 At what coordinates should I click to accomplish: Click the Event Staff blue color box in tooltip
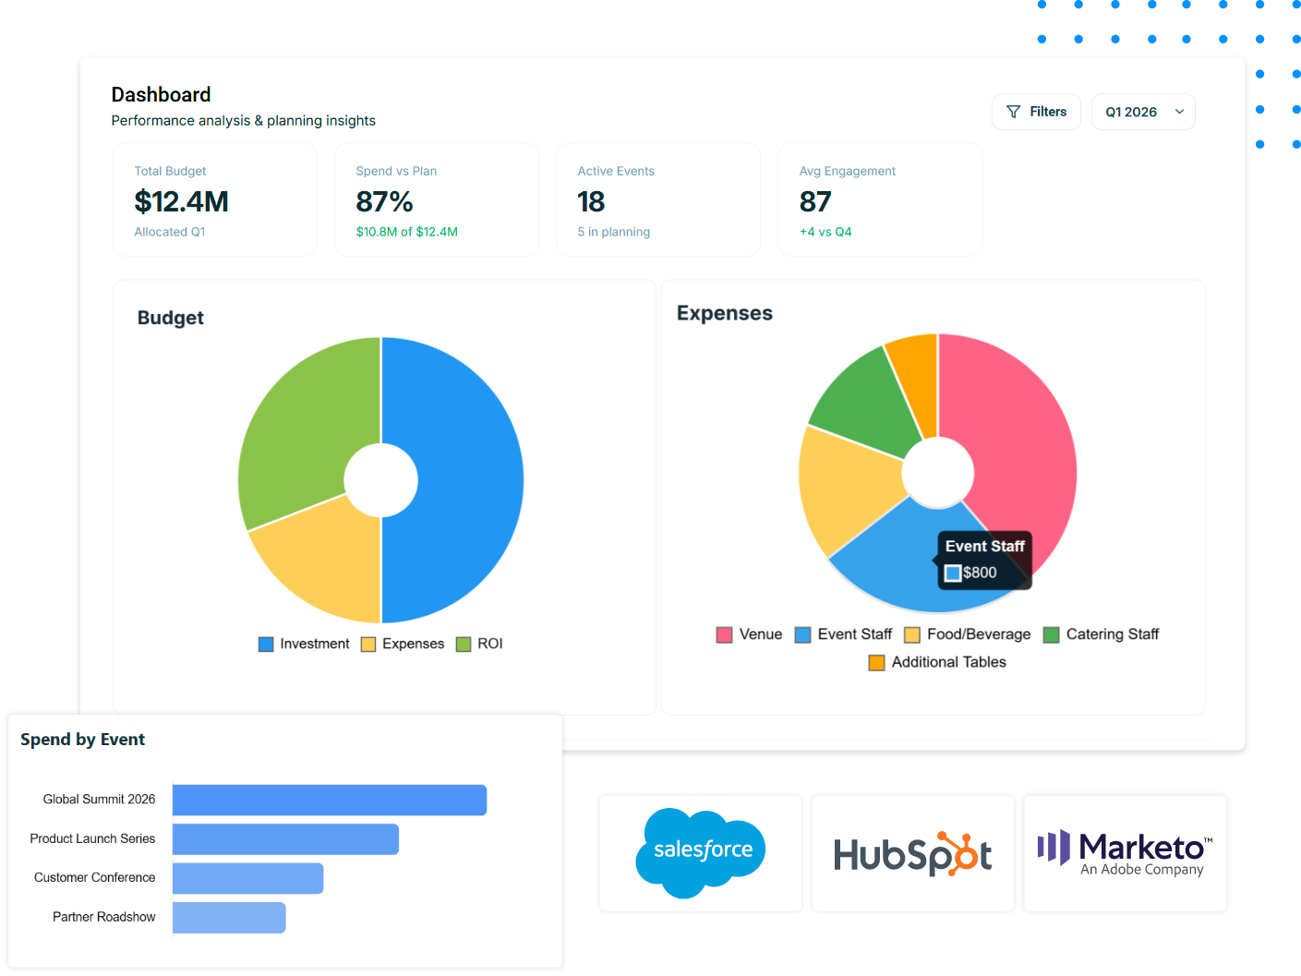coord(952,572)
